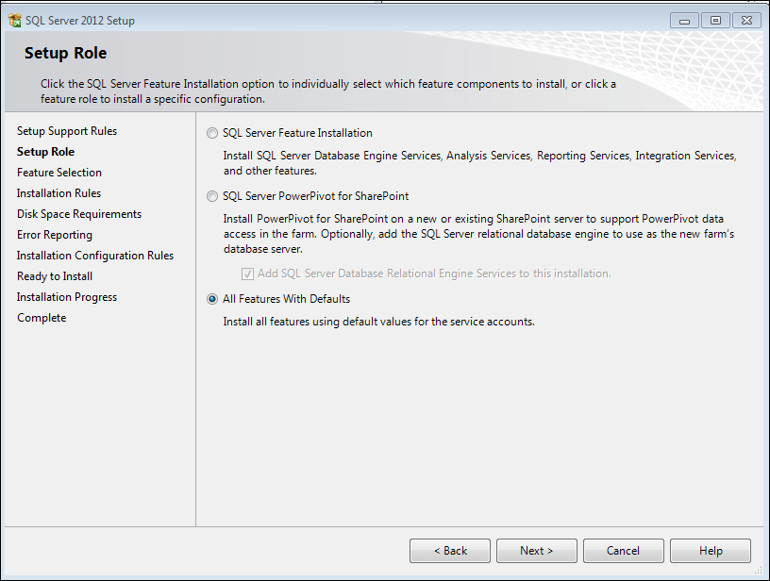Click Next to continue setup
Image resolution: width=770 pixels, height=581 pixels.
coord(536,551)
